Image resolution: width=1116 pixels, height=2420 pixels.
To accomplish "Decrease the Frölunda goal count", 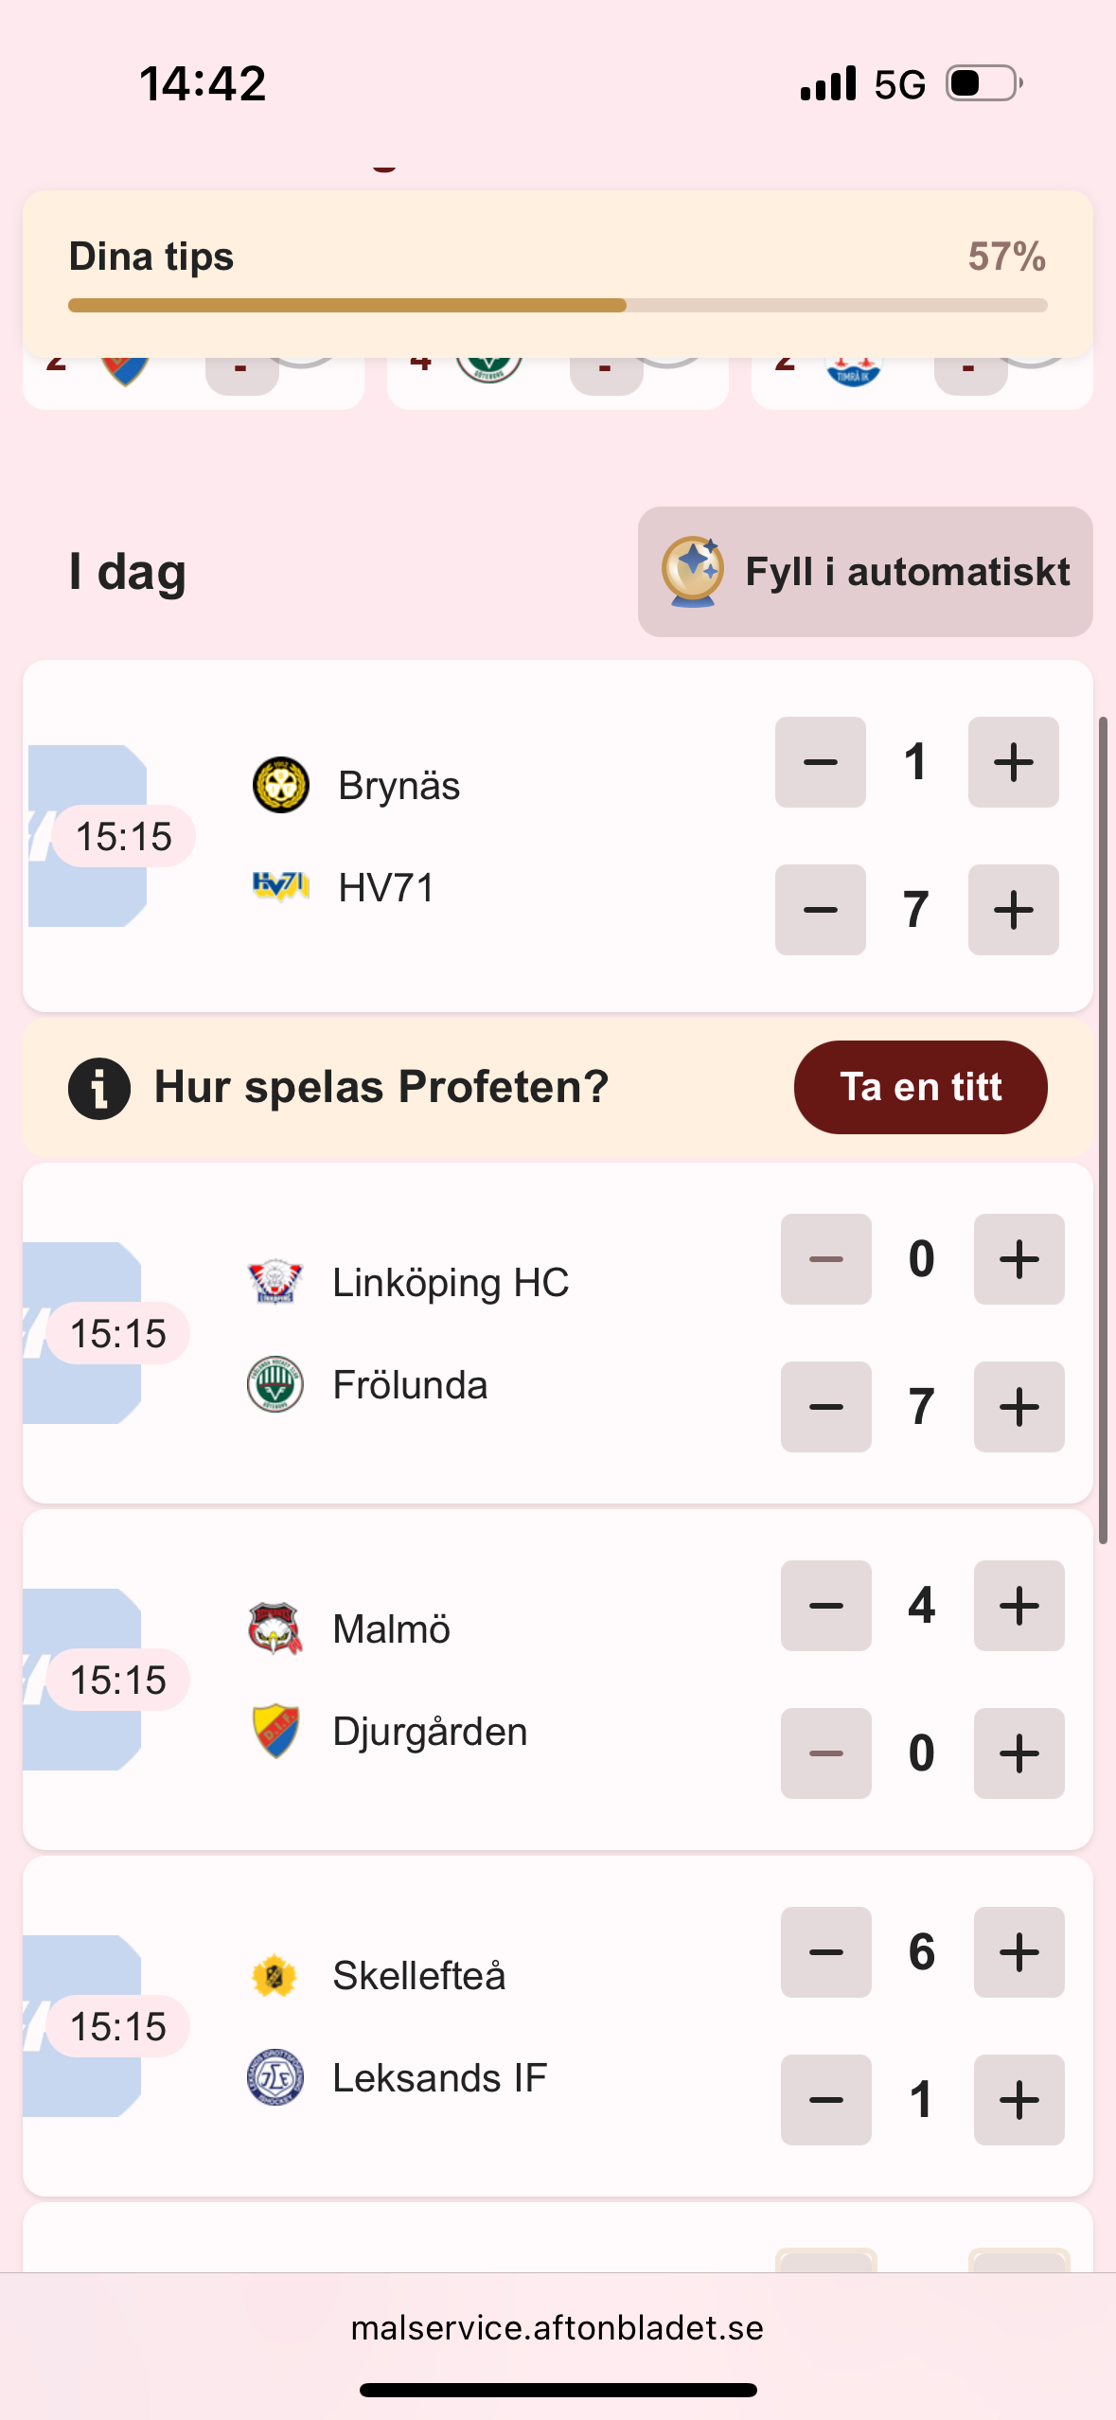I will [825, 1407].
